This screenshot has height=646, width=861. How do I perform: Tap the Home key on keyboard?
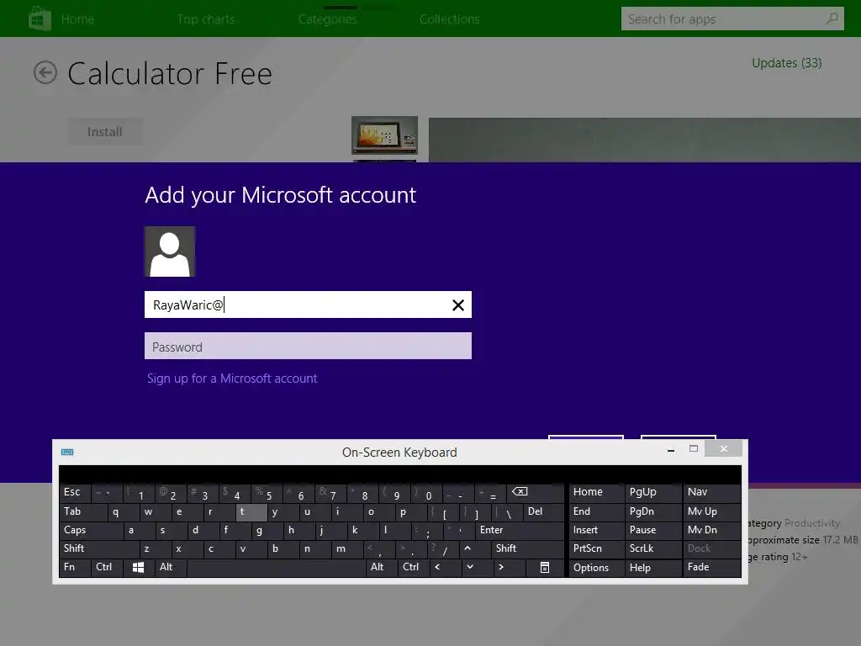point(596,492)
